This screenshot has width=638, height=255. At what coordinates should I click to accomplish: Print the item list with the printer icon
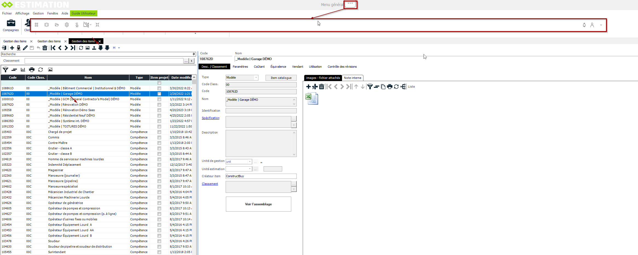tap(32, 70)
